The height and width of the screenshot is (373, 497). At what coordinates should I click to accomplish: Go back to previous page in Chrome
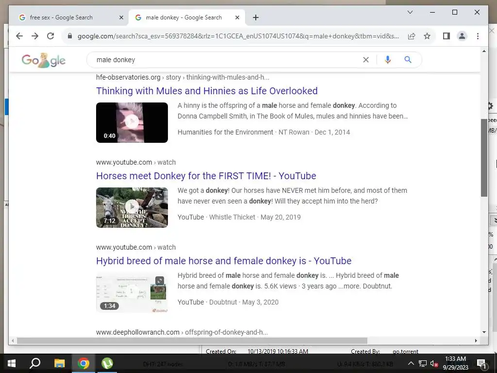19,36
